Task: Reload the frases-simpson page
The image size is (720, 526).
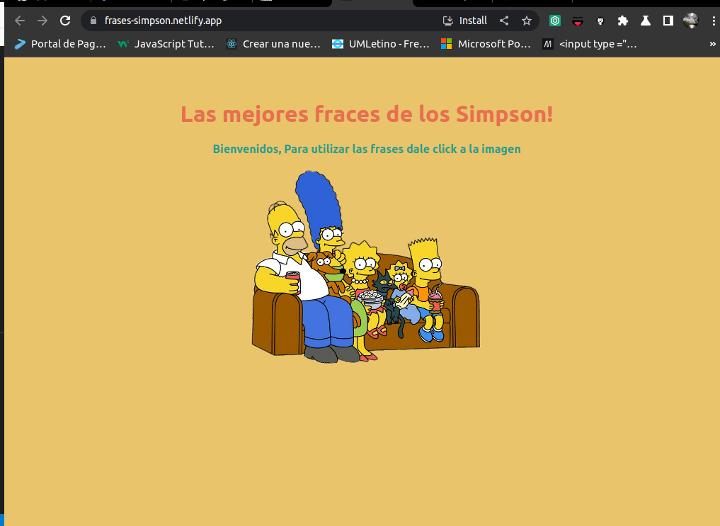Action: pyautogui.click(x=64, y=21)
